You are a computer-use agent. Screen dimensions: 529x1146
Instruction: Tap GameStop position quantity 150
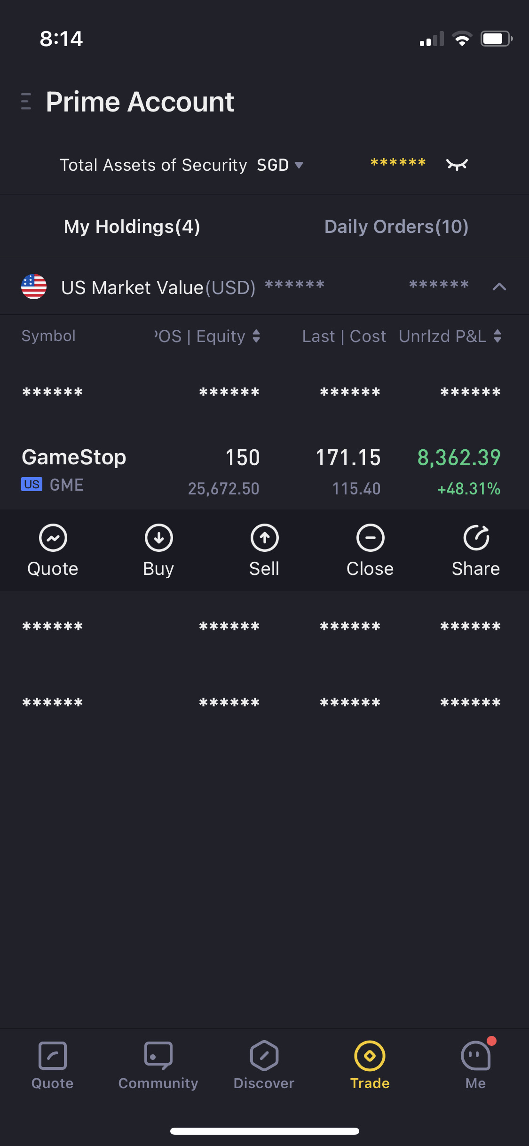pyautogui.click(x=243, y=458)
